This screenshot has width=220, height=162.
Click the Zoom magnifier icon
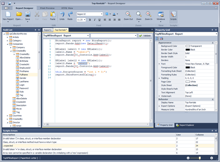tap(139, 14)
